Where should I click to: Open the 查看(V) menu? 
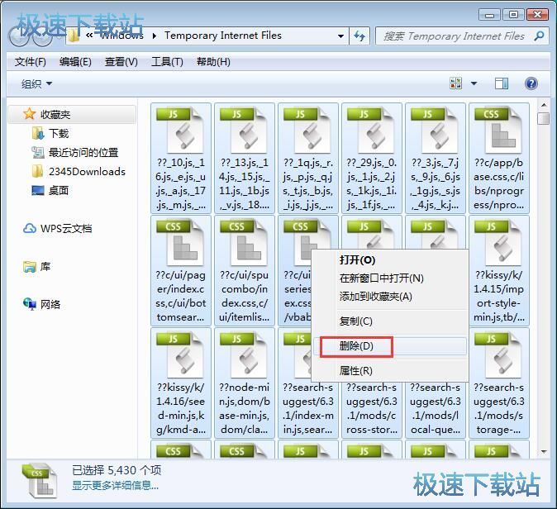(121, 62)
